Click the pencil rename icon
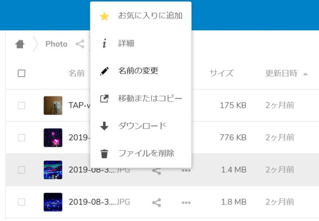 [x=104, y=71]
